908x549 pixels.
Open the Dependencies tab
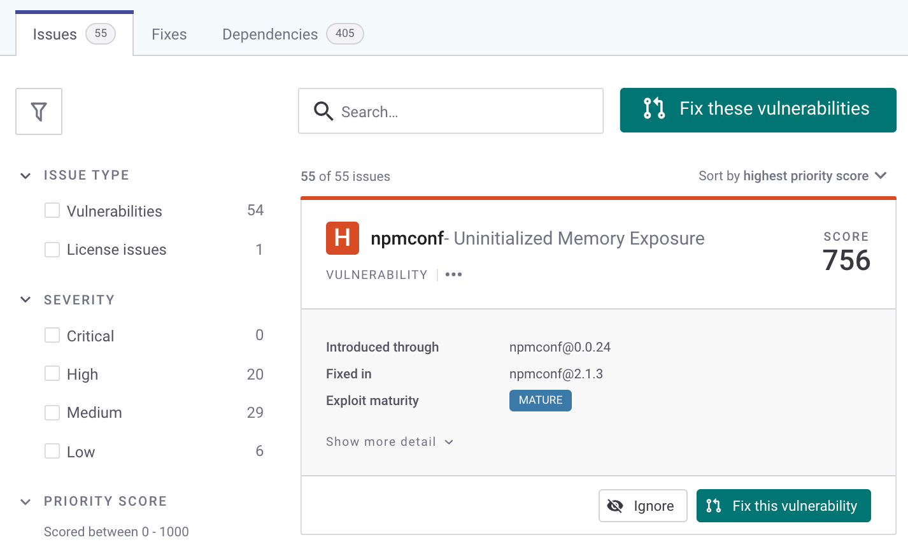pyautogui.click(x=269, y=34)
